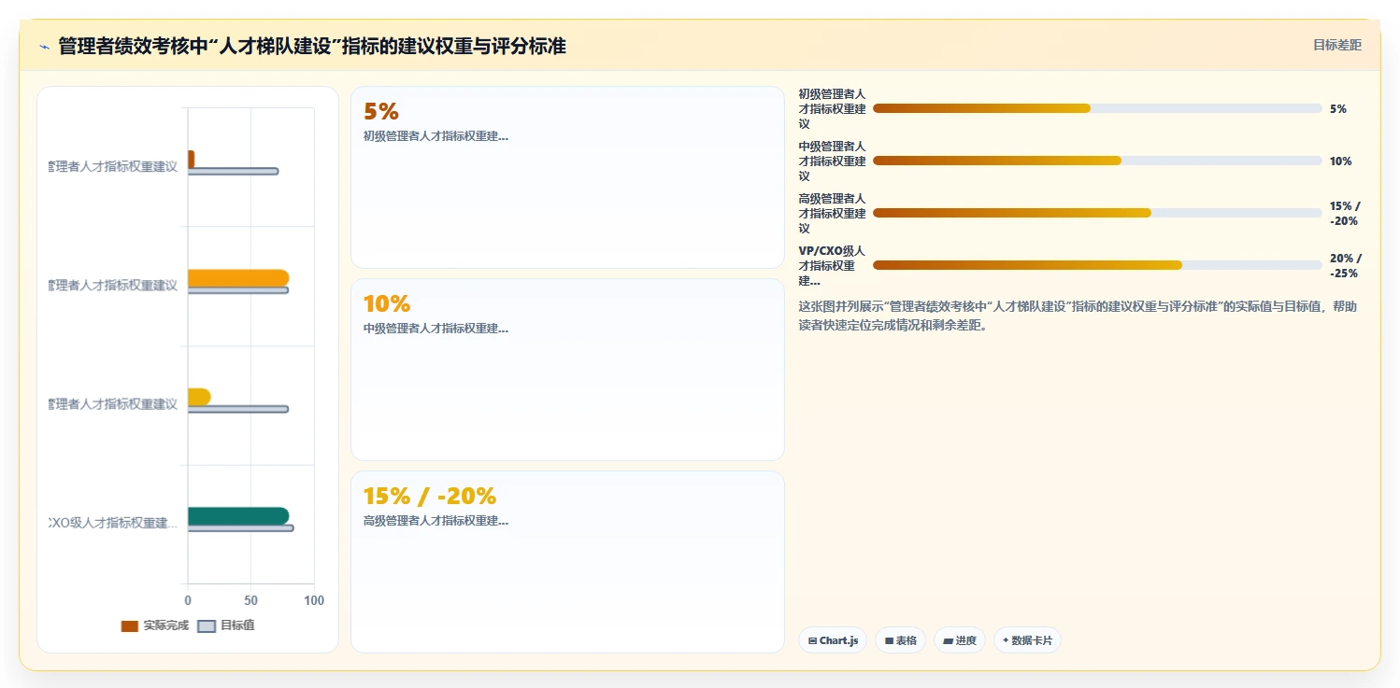Click the 目标差距 label in the header
The width and height of the screenshot is (1400, 688).
coord(1337,45)
